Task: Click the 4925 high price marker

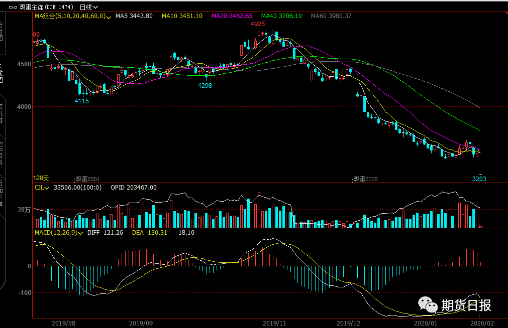Action: [258, 24]
